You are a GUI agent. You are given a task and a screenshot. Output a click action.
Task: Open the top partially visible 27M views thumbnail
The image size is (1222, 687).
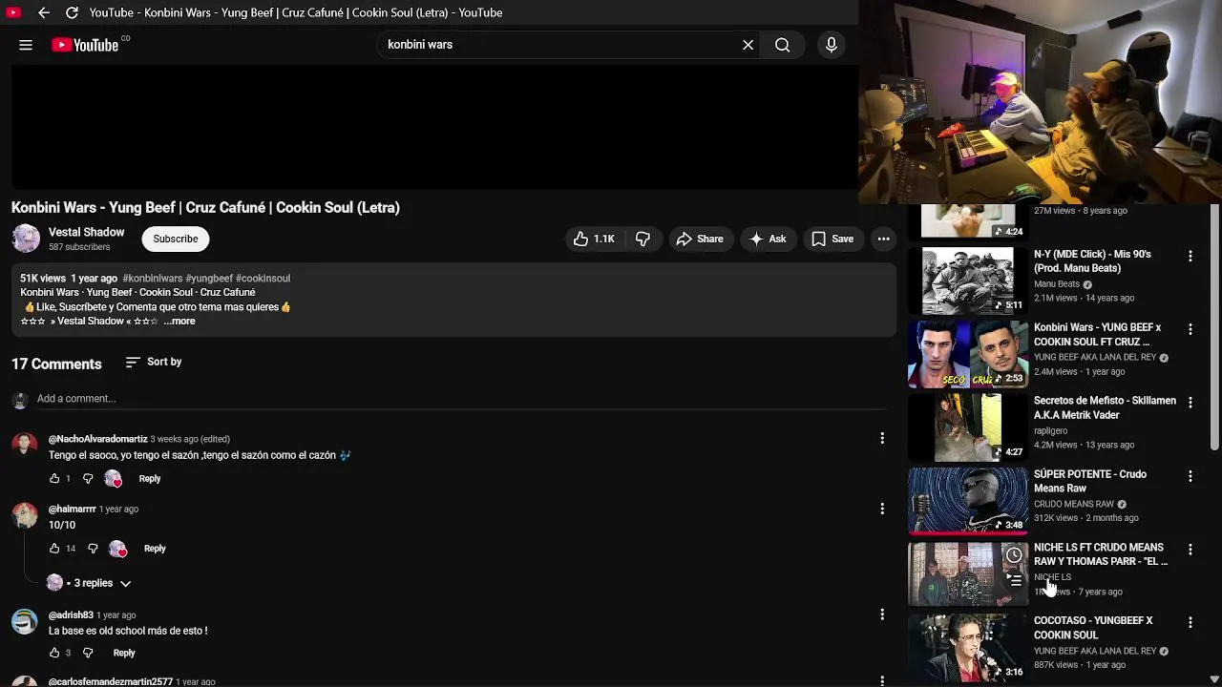[x=968, y=221]
